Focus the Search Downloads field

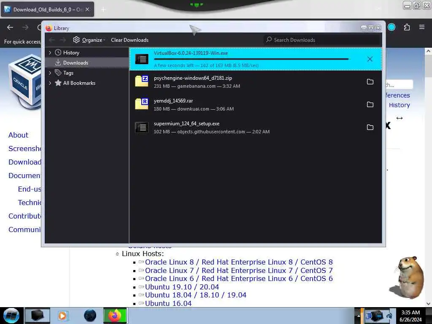click(x=321, y=40)
